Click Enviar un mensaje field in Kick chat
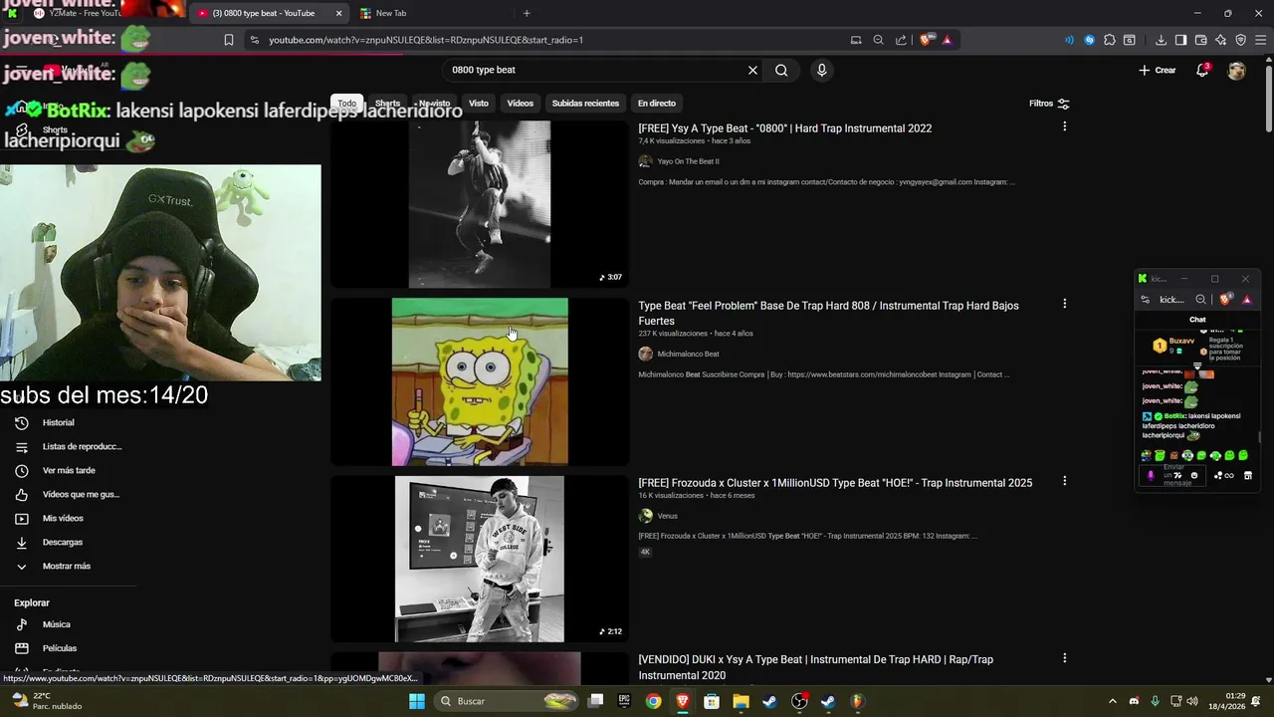 click(x=1173, y=475)
